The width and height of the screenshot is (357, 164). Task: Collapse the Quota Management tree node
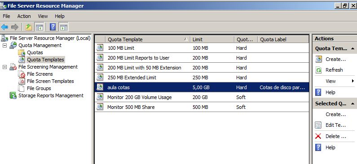[5, 45]
